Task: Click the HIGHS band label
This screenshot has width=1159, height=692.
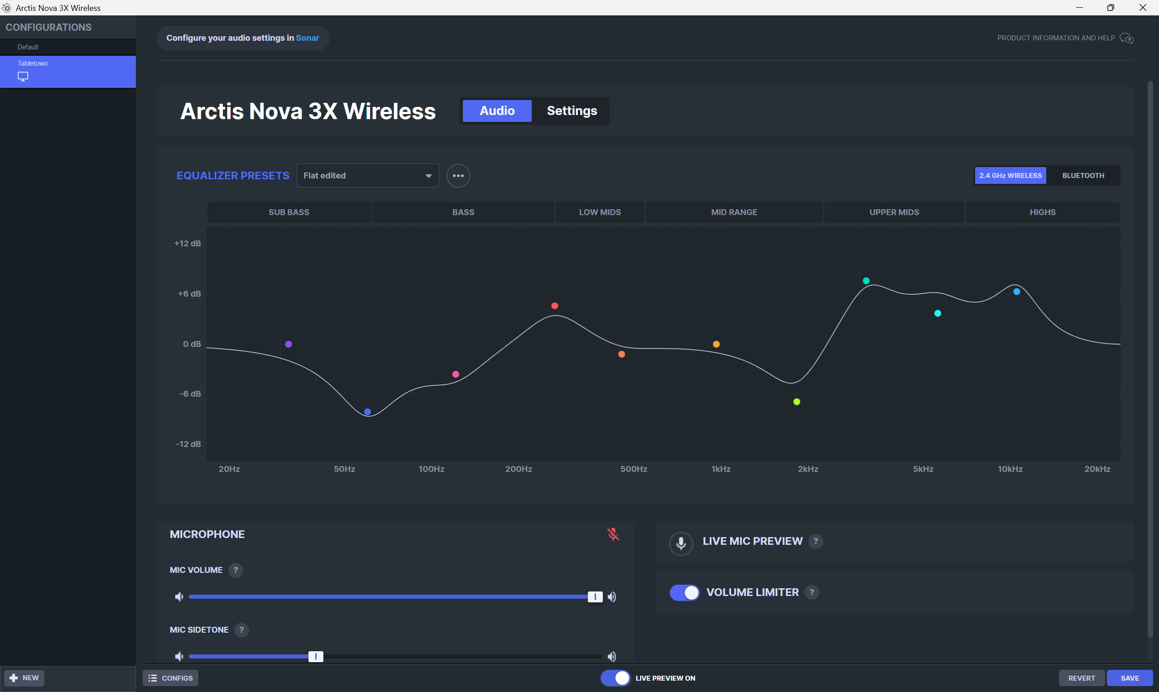Action: click(x=1043, y=212)
